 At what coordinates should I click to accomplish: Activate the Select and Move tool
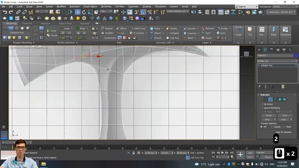(78, 12)
